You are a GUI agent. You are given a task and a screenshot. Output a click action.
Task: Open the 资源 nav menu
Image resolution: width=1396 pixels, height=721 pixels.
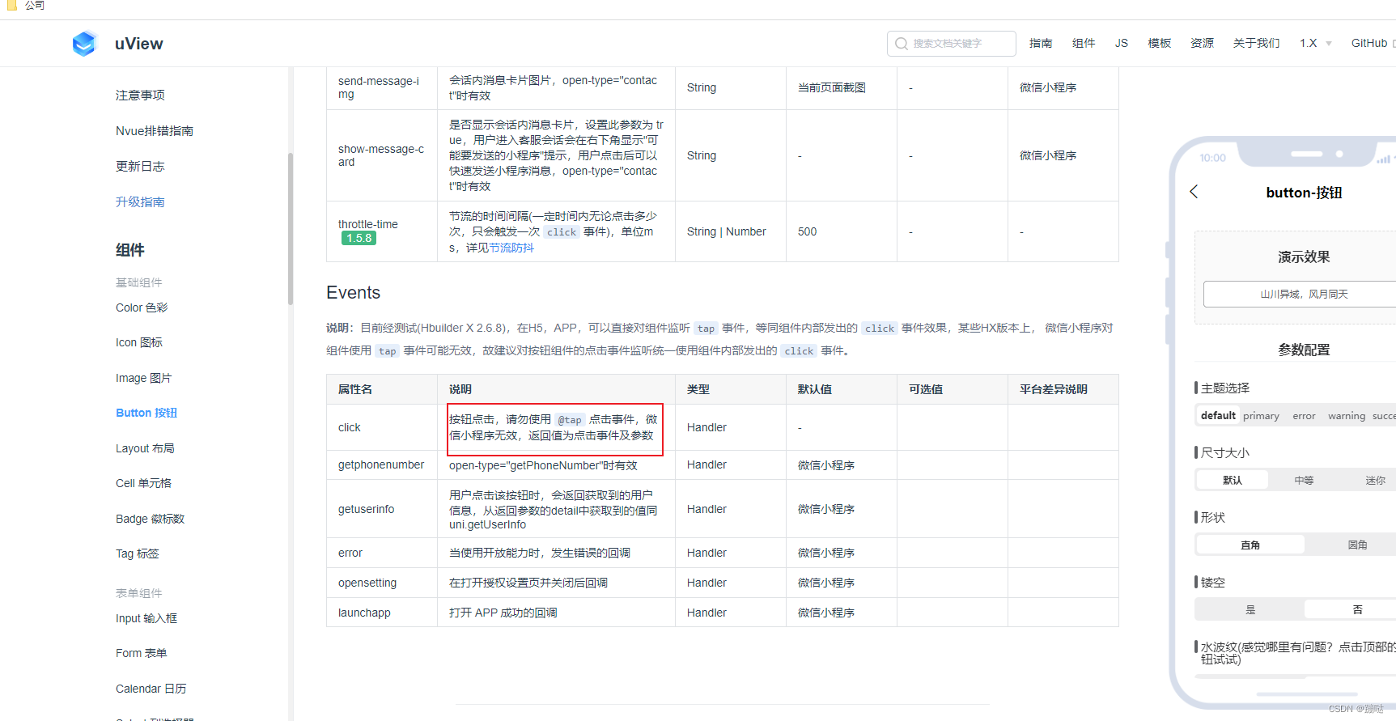coord(1203,43)
